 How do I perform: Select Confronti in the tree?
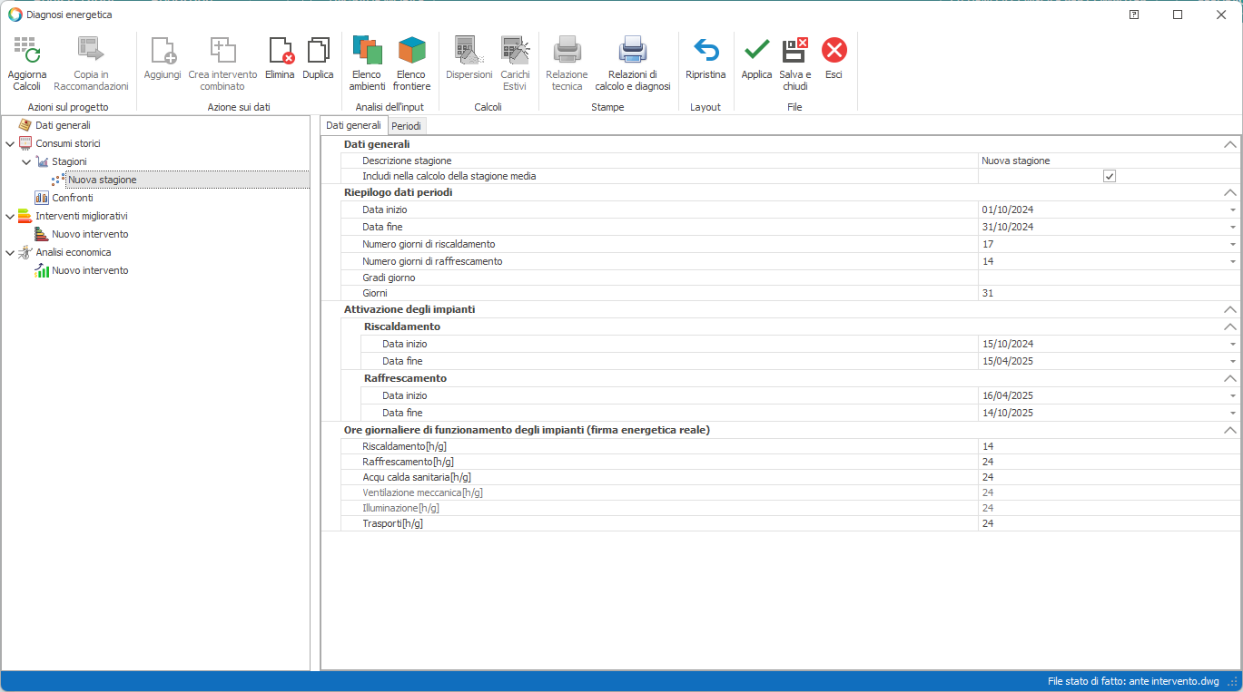[72, 198]
